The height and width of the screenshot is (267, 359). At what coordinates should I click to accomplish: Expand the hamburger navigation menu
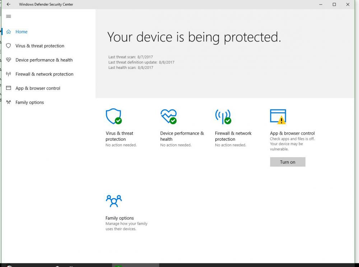[x=9, y=17]
